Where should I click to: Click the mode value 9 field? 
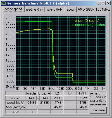coord(31,112)
